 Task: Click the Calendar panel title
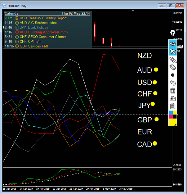(12, 13)
